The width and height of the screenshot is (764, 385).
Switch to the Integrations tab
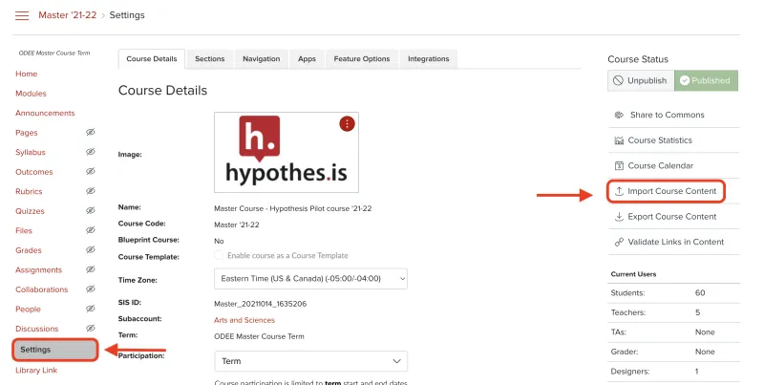tap(428, 59)
